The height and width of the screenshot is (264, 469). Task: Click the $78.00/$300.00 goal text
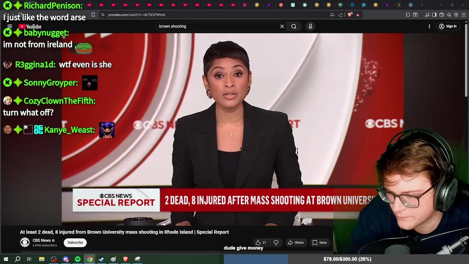click(347, 259)
